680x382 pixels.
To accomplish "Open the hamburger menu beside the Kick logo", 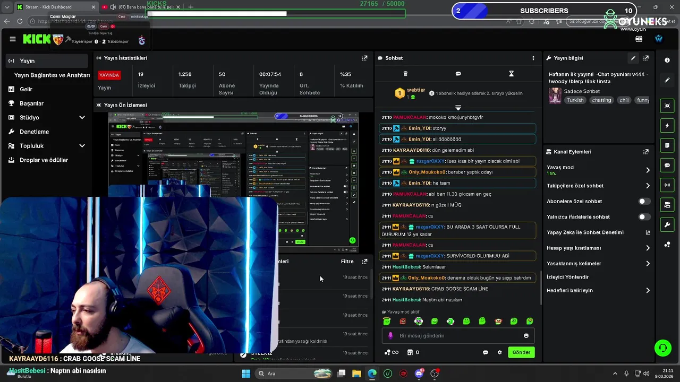I will coord(12,39).
